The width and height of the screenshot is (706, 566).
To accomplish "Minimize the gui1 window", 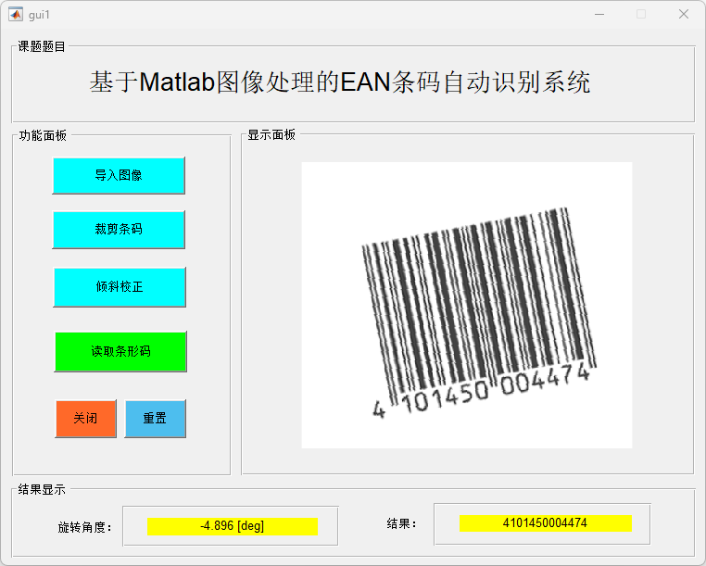I will [599, 14].
